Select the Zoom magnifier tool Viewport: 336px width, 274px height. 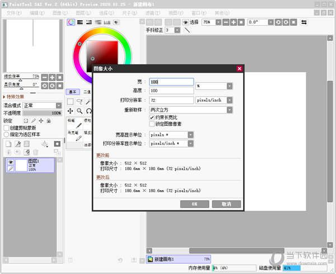(80, 111)
